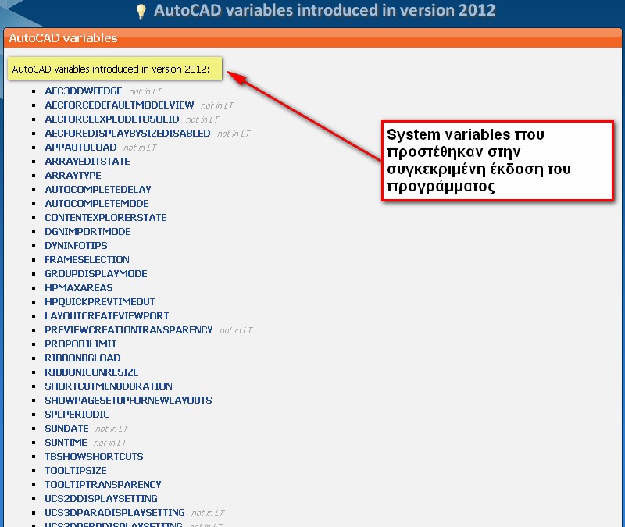Select the ARRAYTYPE variable link
The image size is (625, 527).
tap(73, 175)
